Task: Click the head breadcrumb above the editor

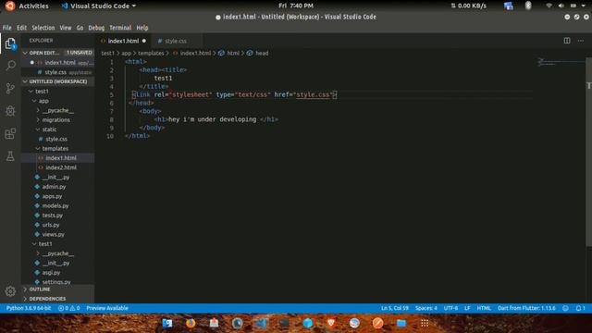Action: tap(262, 54)
